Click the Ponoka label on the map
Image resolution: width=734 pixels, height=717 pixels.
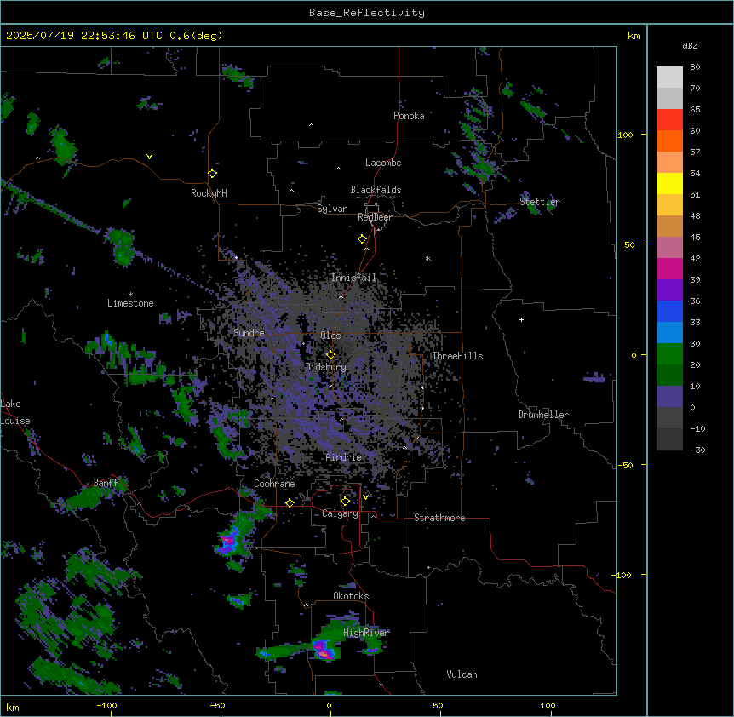click(x=409, y=116)
